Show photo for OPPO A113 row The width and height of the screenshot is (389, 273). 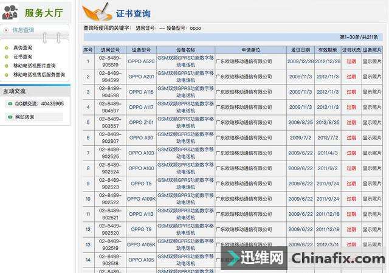point(372,214)
